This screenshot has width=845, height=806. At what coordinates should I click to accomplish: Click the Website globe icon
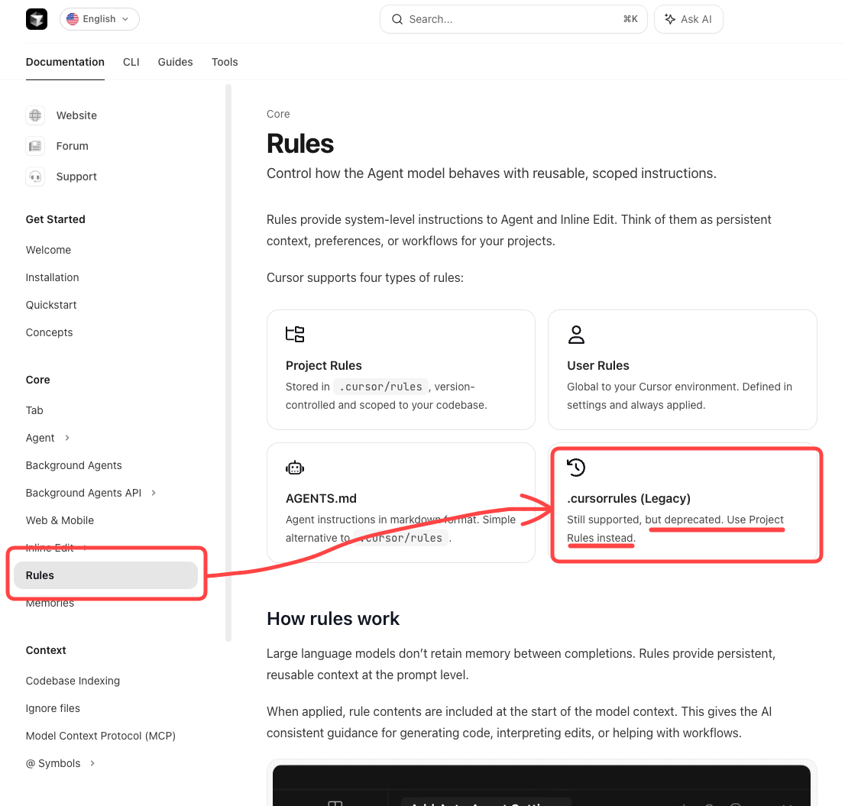pos(35,115)
